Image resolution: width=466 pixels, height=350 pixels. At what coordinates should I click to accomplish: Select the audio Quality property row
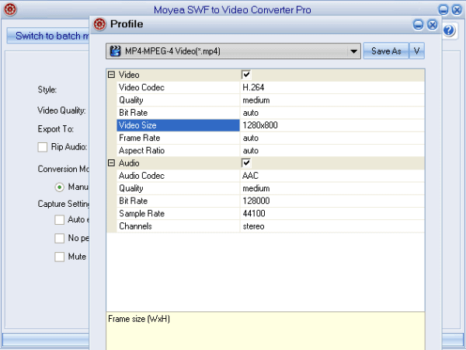click(270, 188)
